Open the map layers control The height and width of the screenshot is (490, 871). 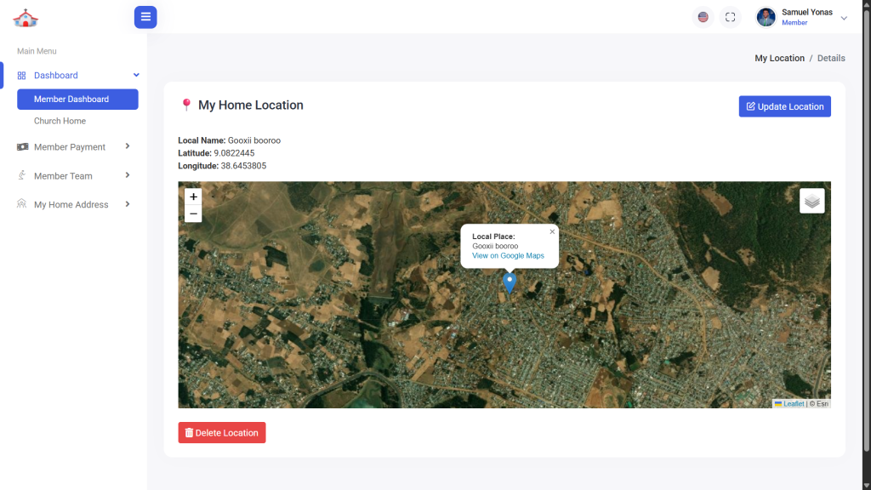click(x=811, y=201)
